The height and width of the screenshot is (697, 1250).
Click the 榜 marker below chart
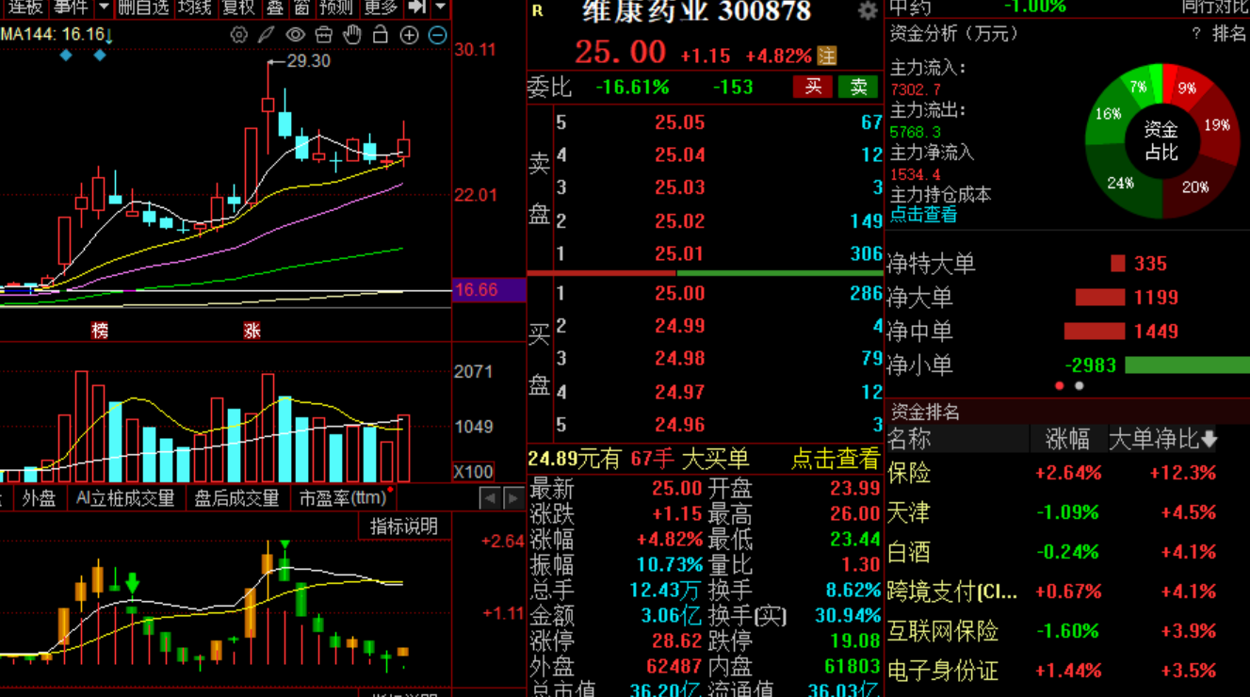tap(100, 331)
